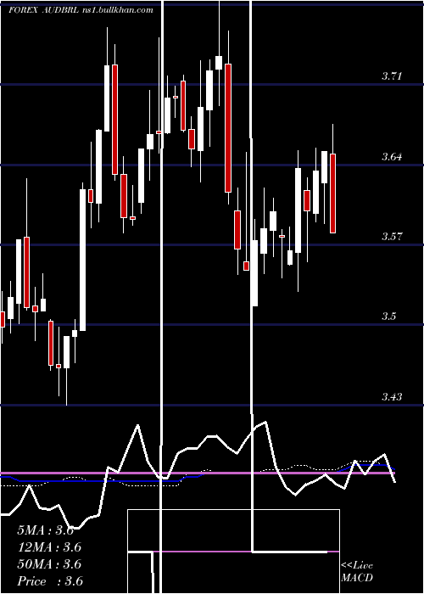
Task: Click the 5MA : 3.6 value
Action: coord(46,530)
